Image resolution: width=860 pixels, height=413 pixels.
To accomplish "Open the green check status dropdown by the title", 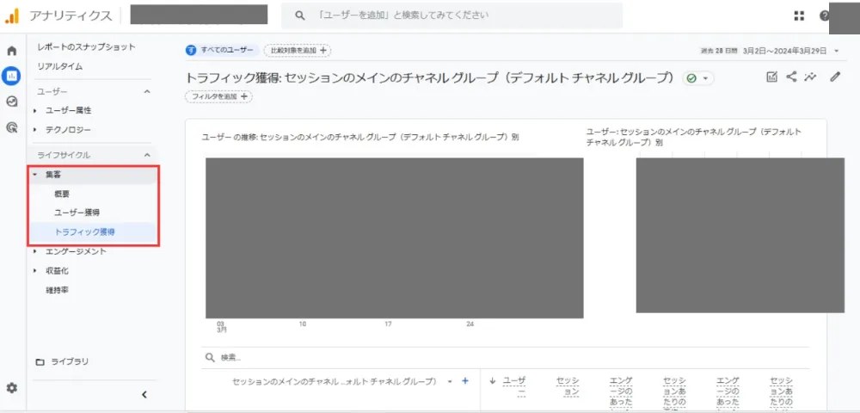I will coord(697,78).
